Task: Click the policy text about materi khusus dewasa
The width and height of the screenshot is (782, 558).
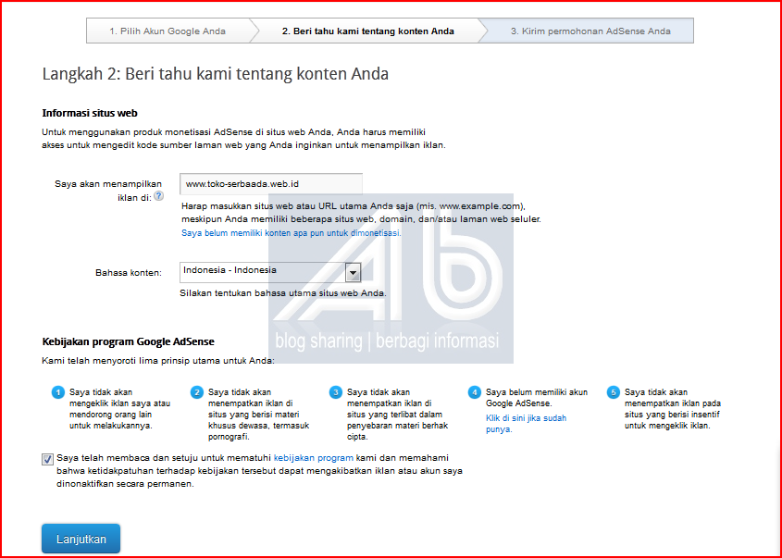Action: [259, 415]
